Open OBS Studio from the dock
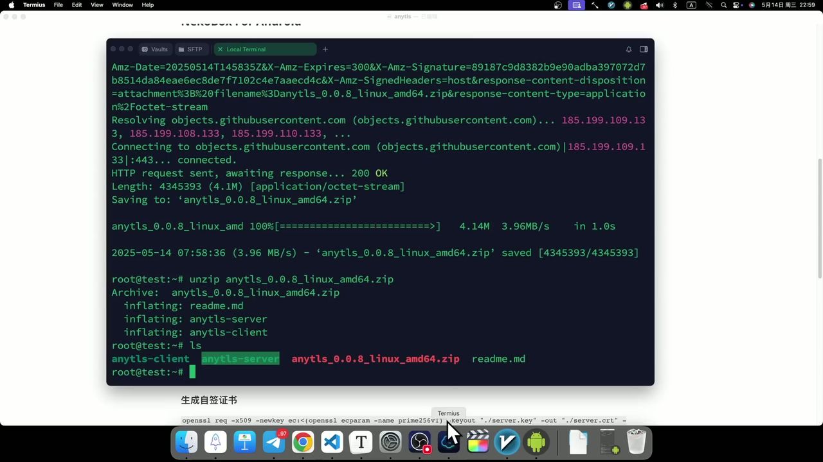 pos(420,442)
